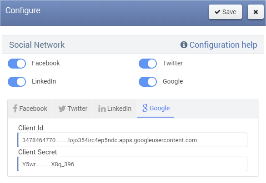266x183 pixels.
Task: Click the checkmark icon on Save
Action: pos(217,12)
